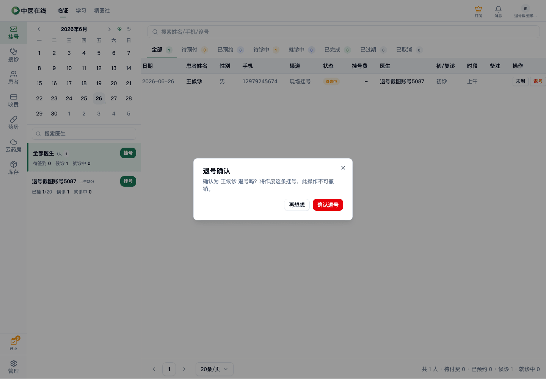This screenshot has width=546, height=379.
Task: Jump to today with the 今 icon
Action: tap(119, 29)
